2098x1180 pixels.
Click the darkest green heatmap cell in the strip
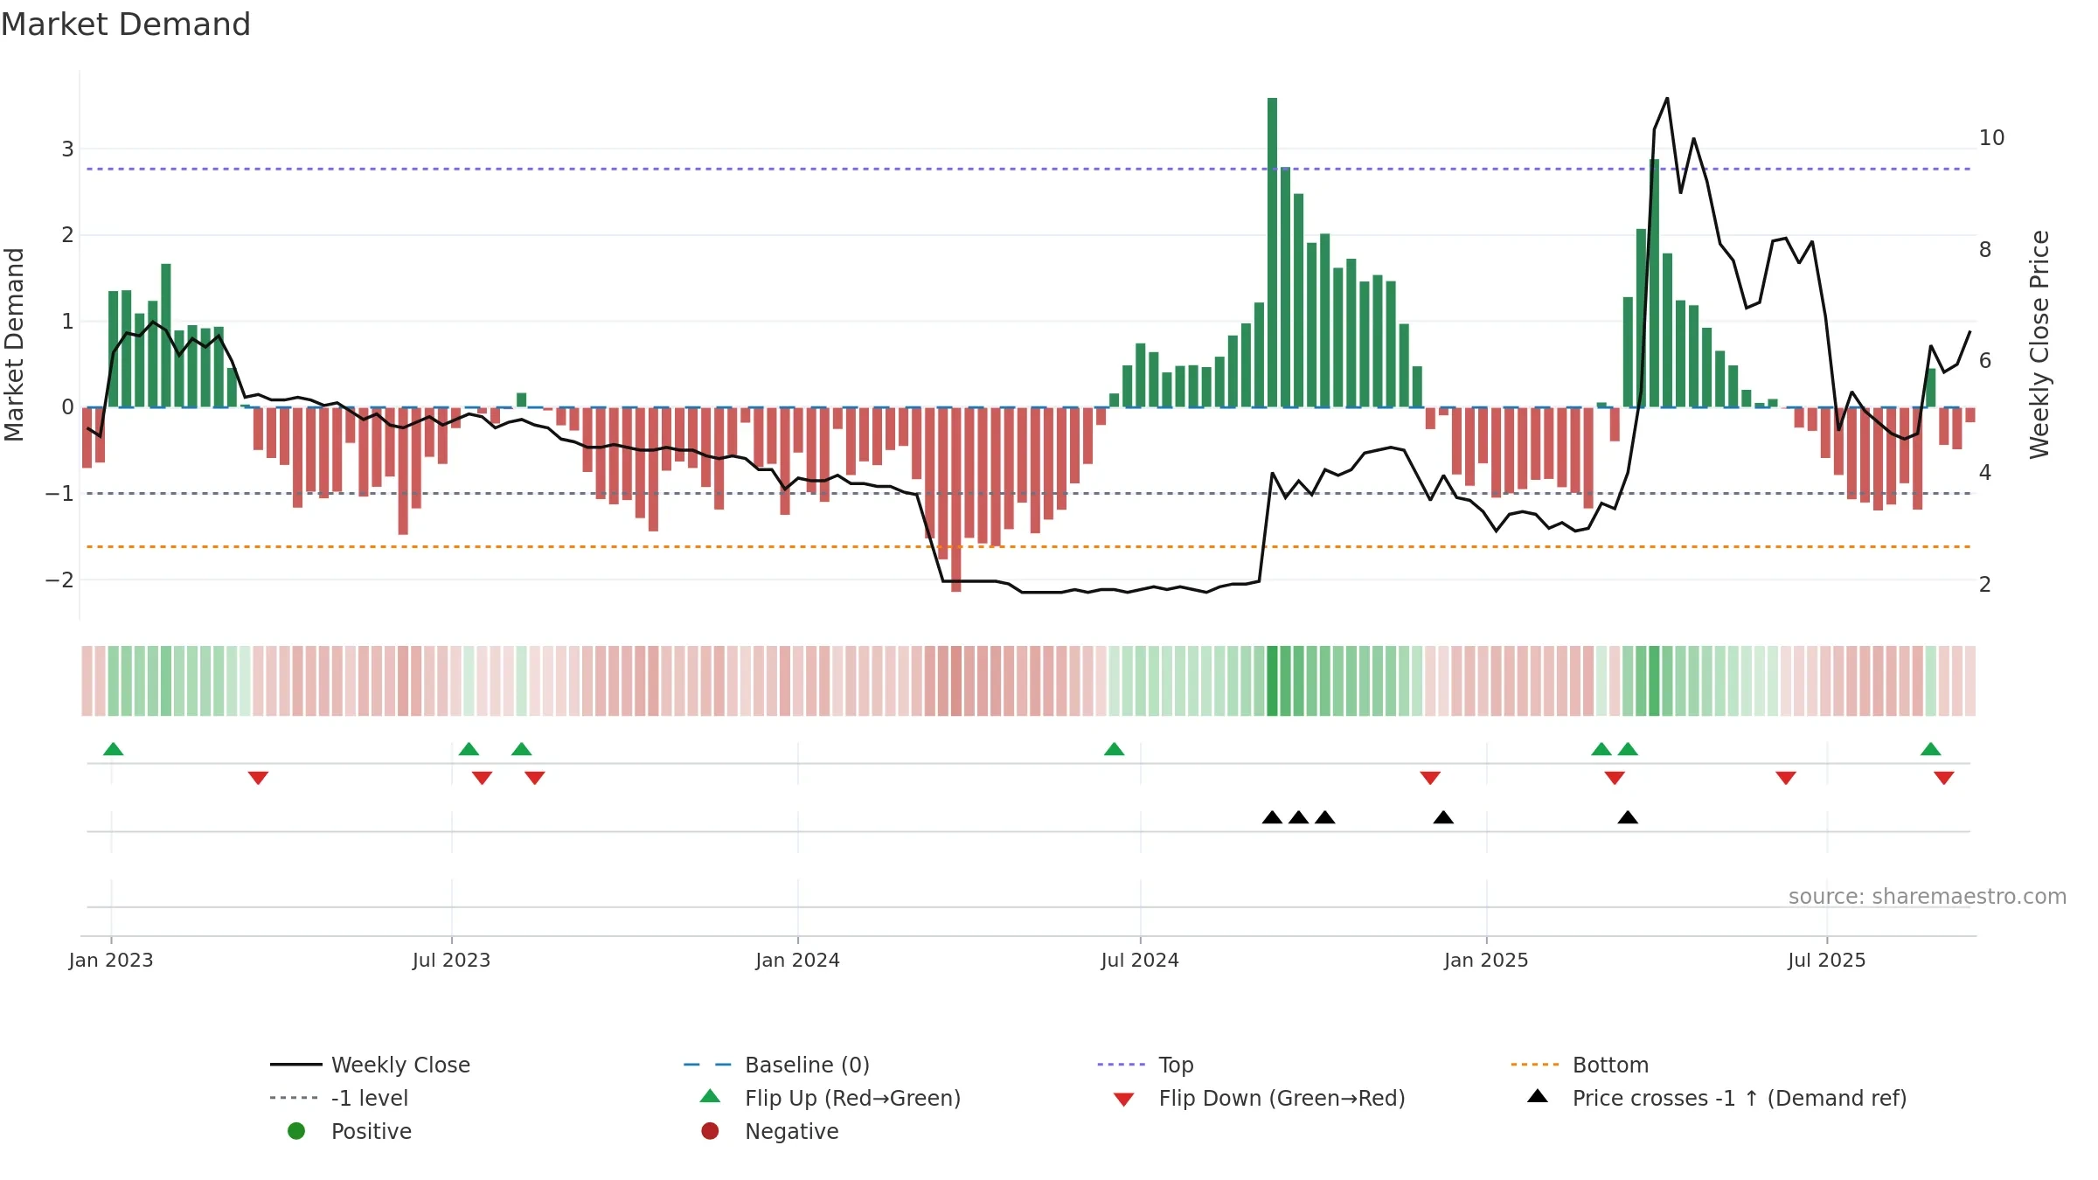point(1272,681)
